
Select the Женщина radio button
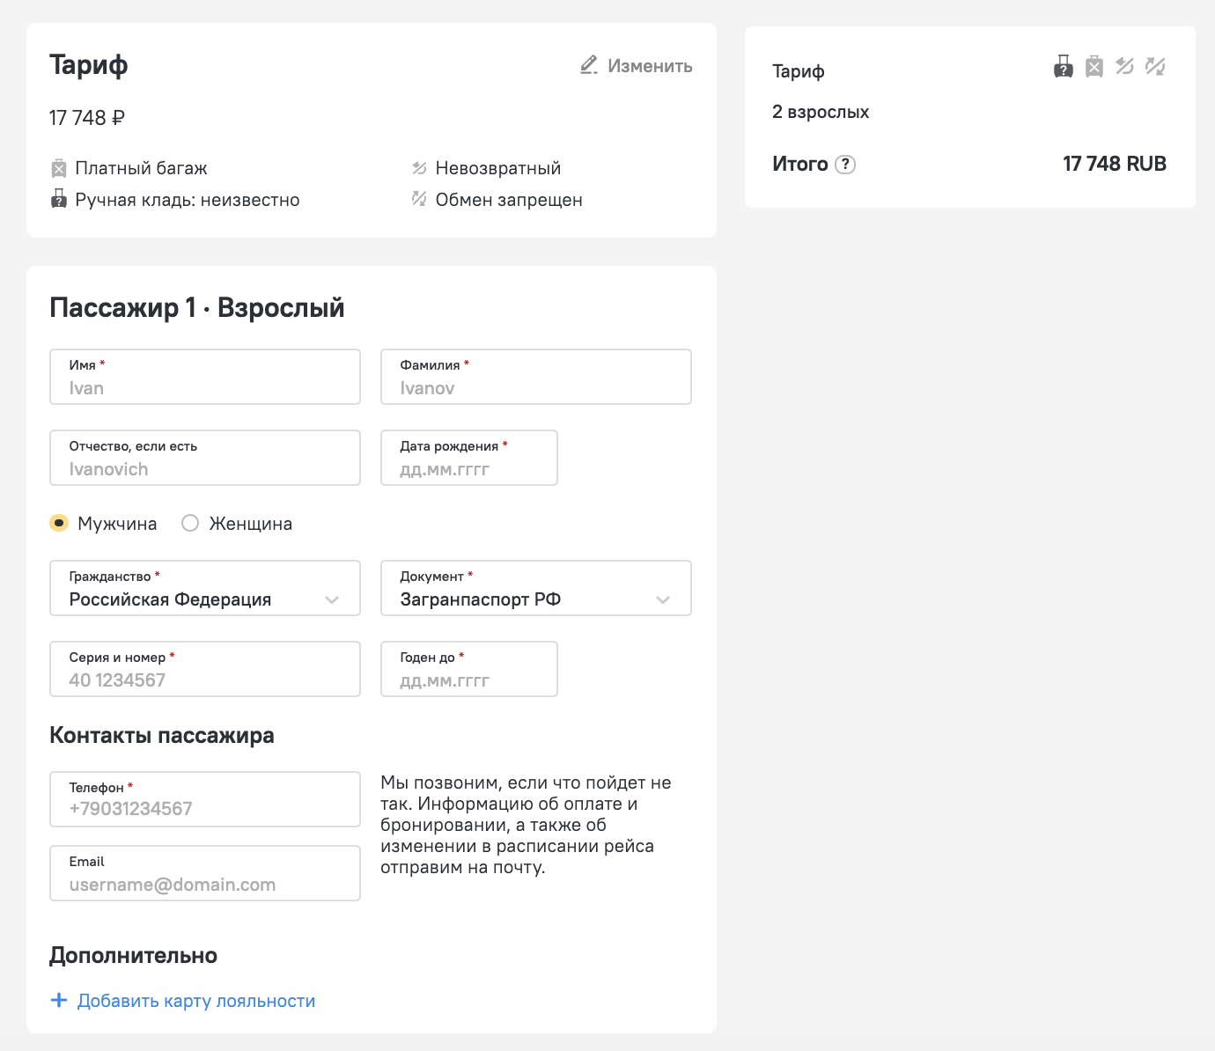(190, 523)
